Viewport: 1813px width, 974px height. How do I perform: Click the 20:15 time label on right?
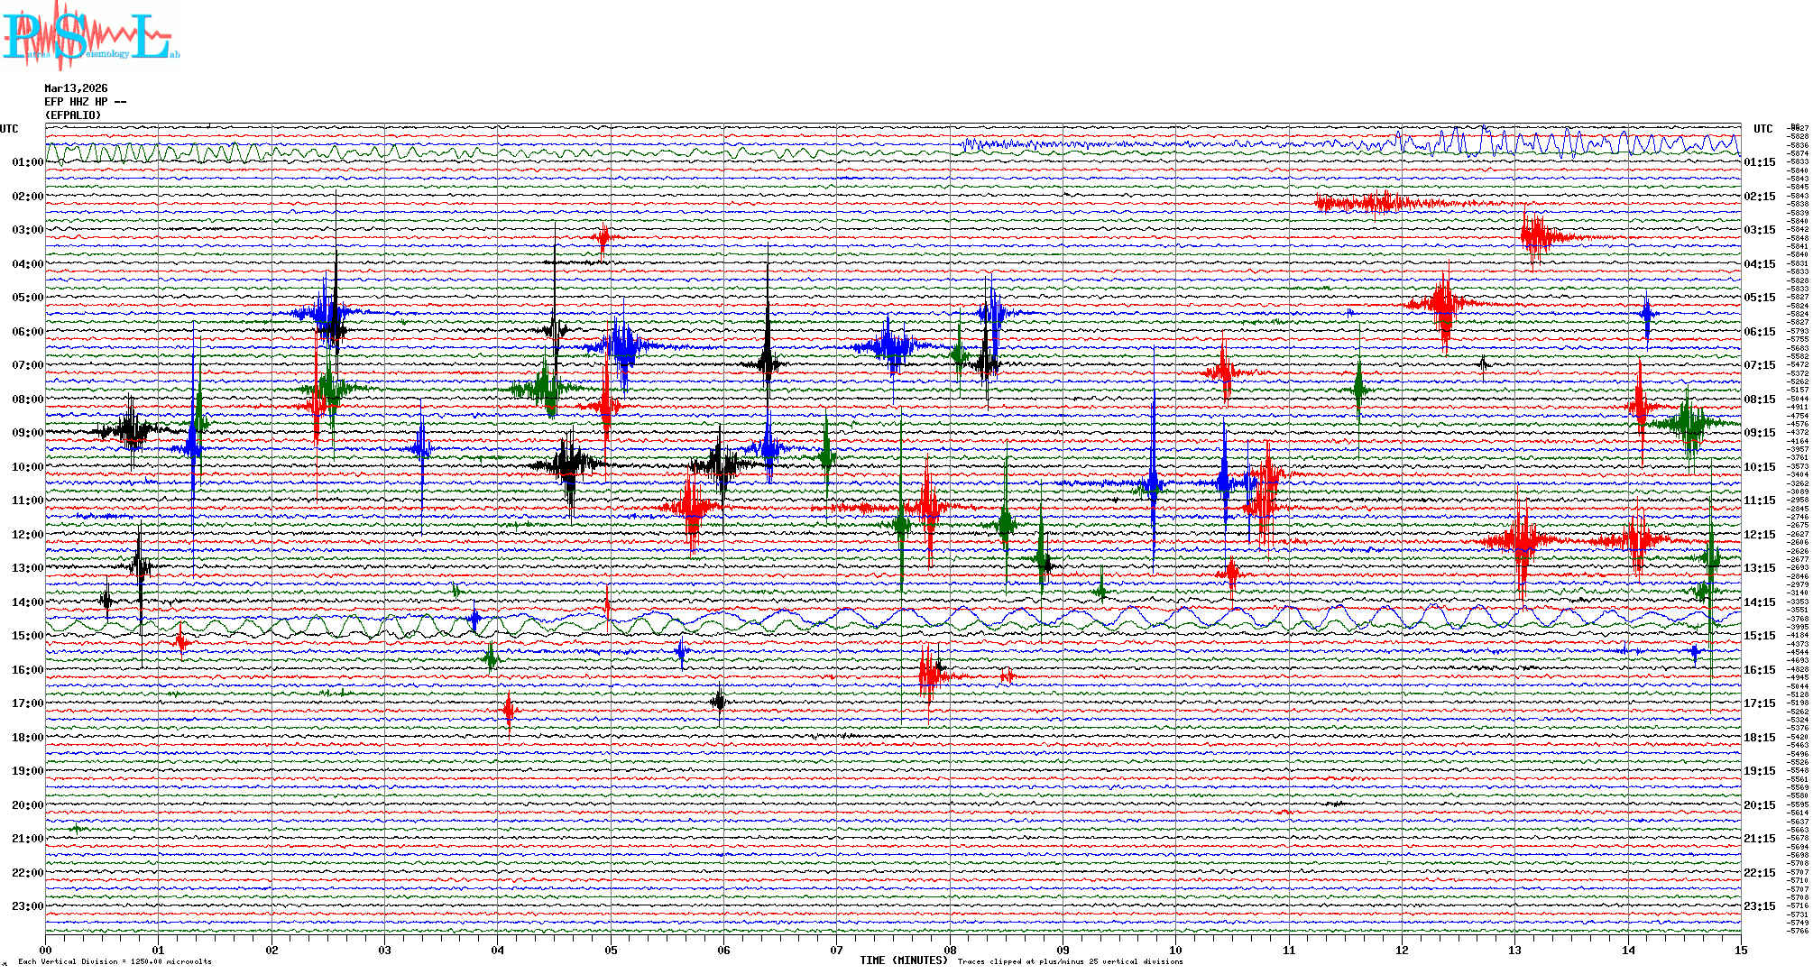(x=1759, y=805)
